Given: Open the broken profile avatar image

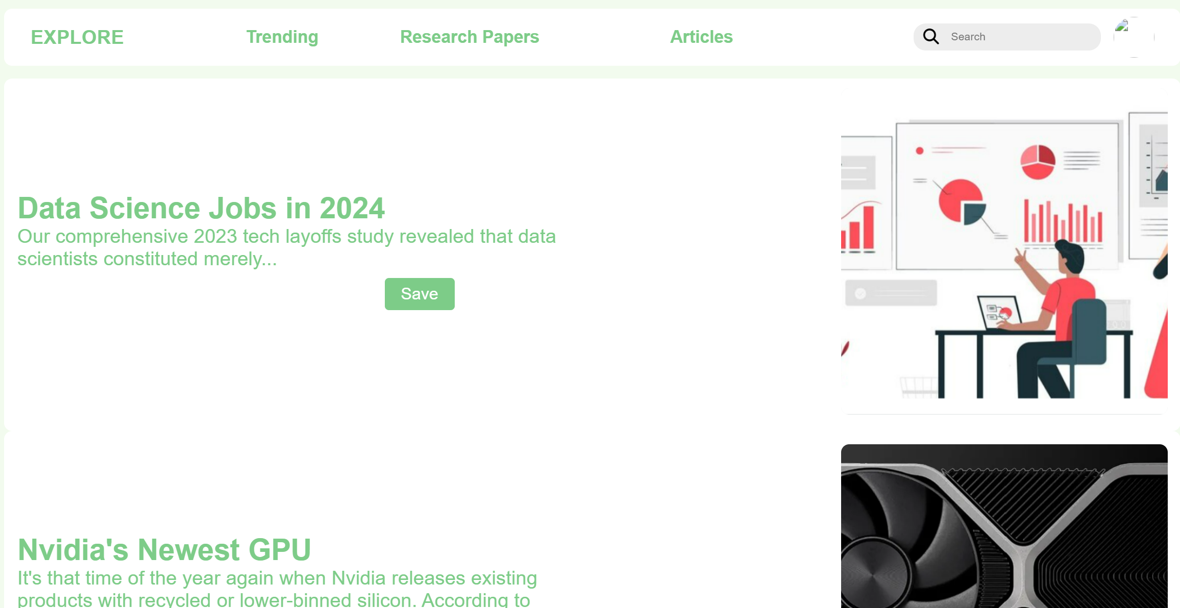Looking at the screenshot, I should [x=1134, y=37].
